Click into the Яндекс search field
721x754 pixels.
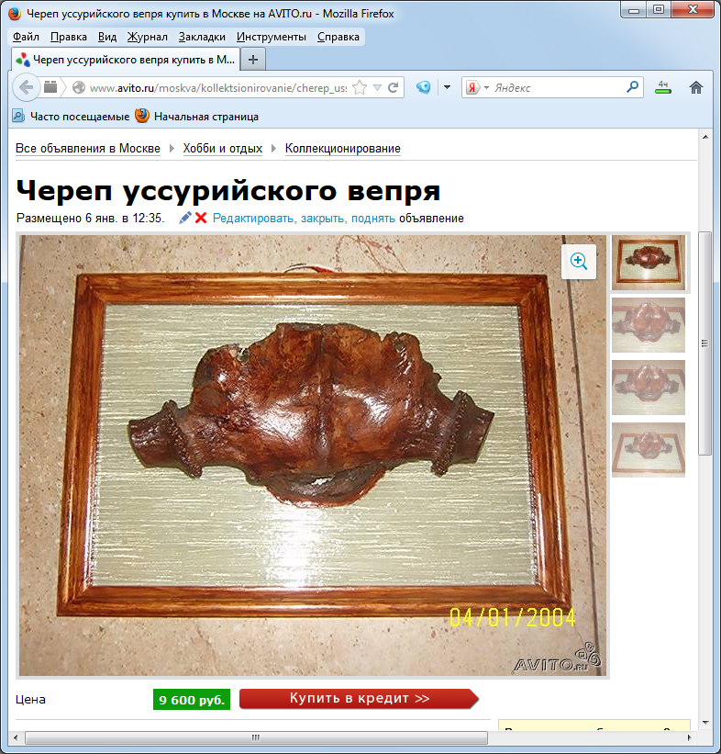coord(557,88)
